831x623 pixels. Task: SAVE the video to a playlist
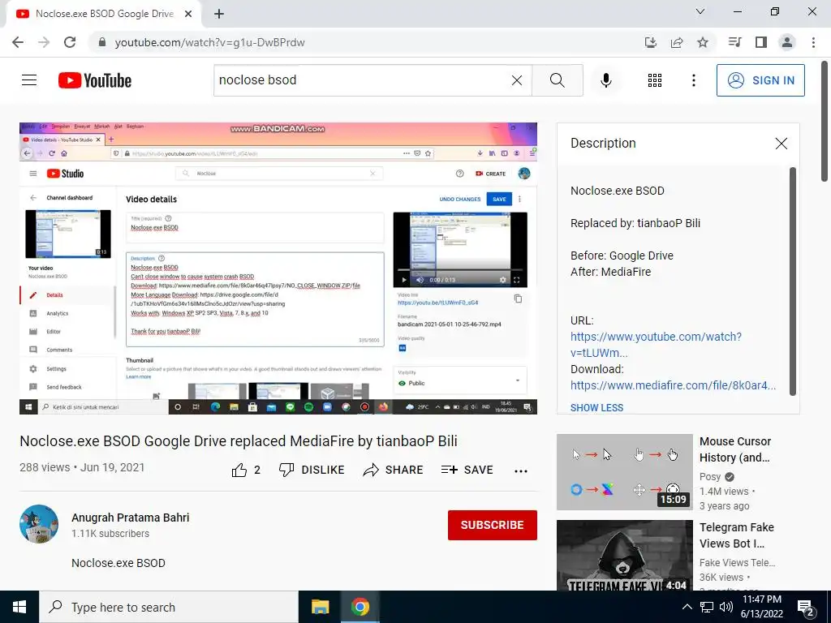click(467, 470)
